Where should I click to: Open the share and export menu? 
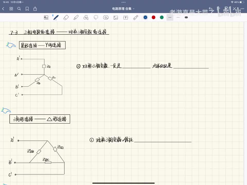point(35,9)
